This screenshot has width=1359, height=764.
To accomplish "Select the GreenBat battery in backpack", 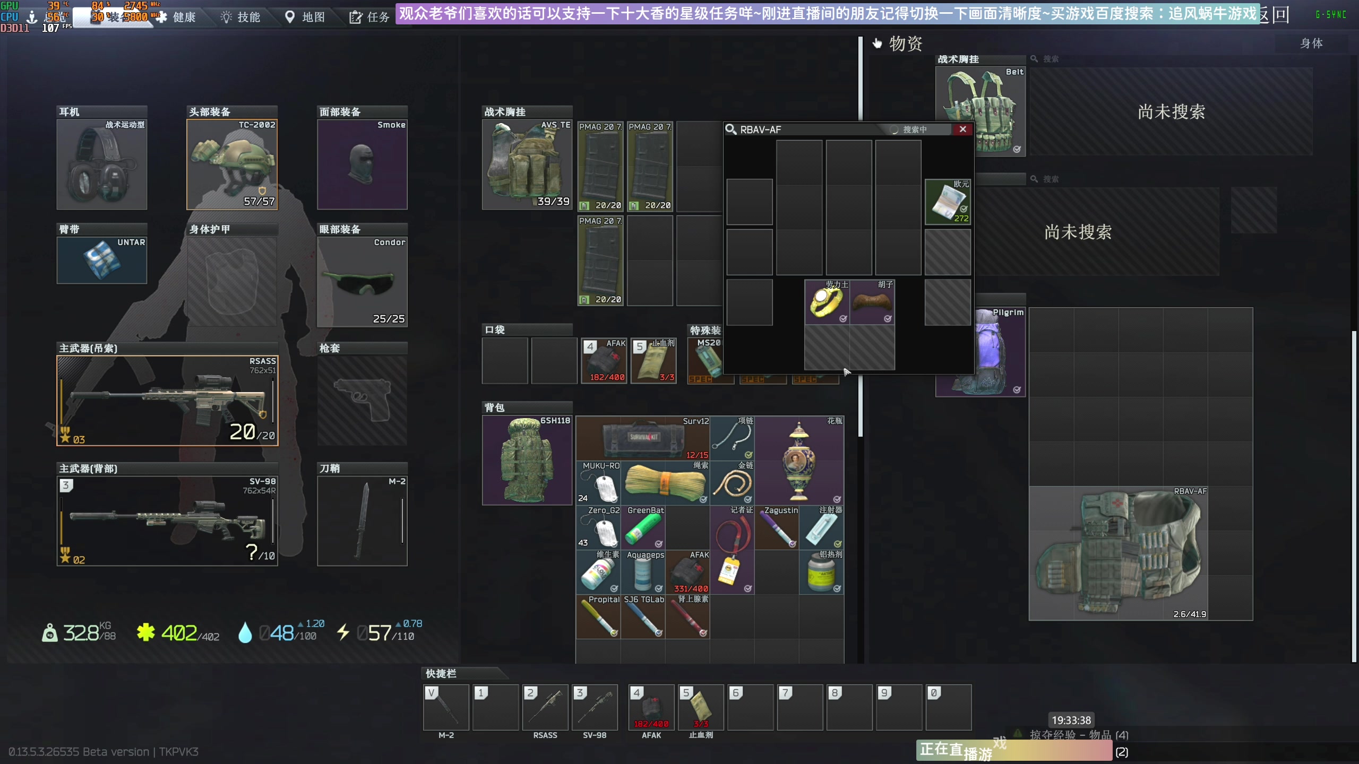I will (x=643, y=528).
